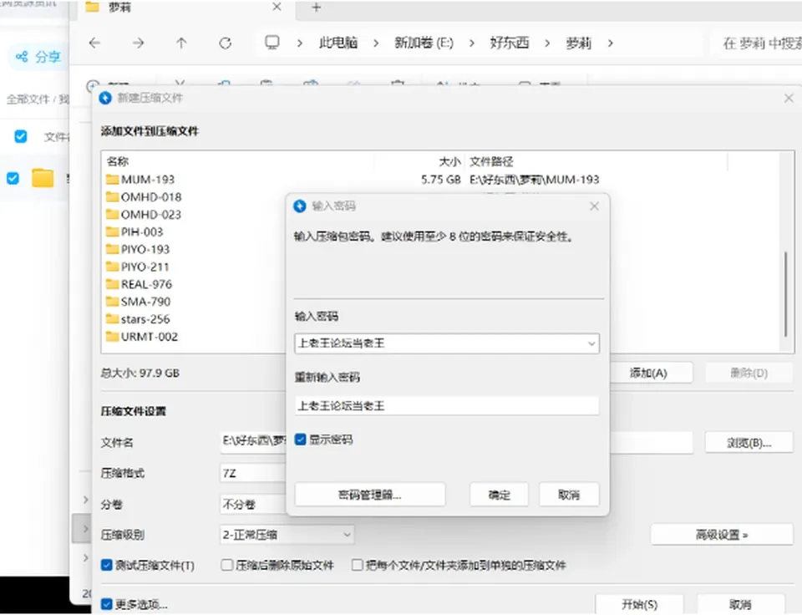802x615 pixels.
Task: Click the PIH-003 folder icon
Action: click(x=112, y=231)
